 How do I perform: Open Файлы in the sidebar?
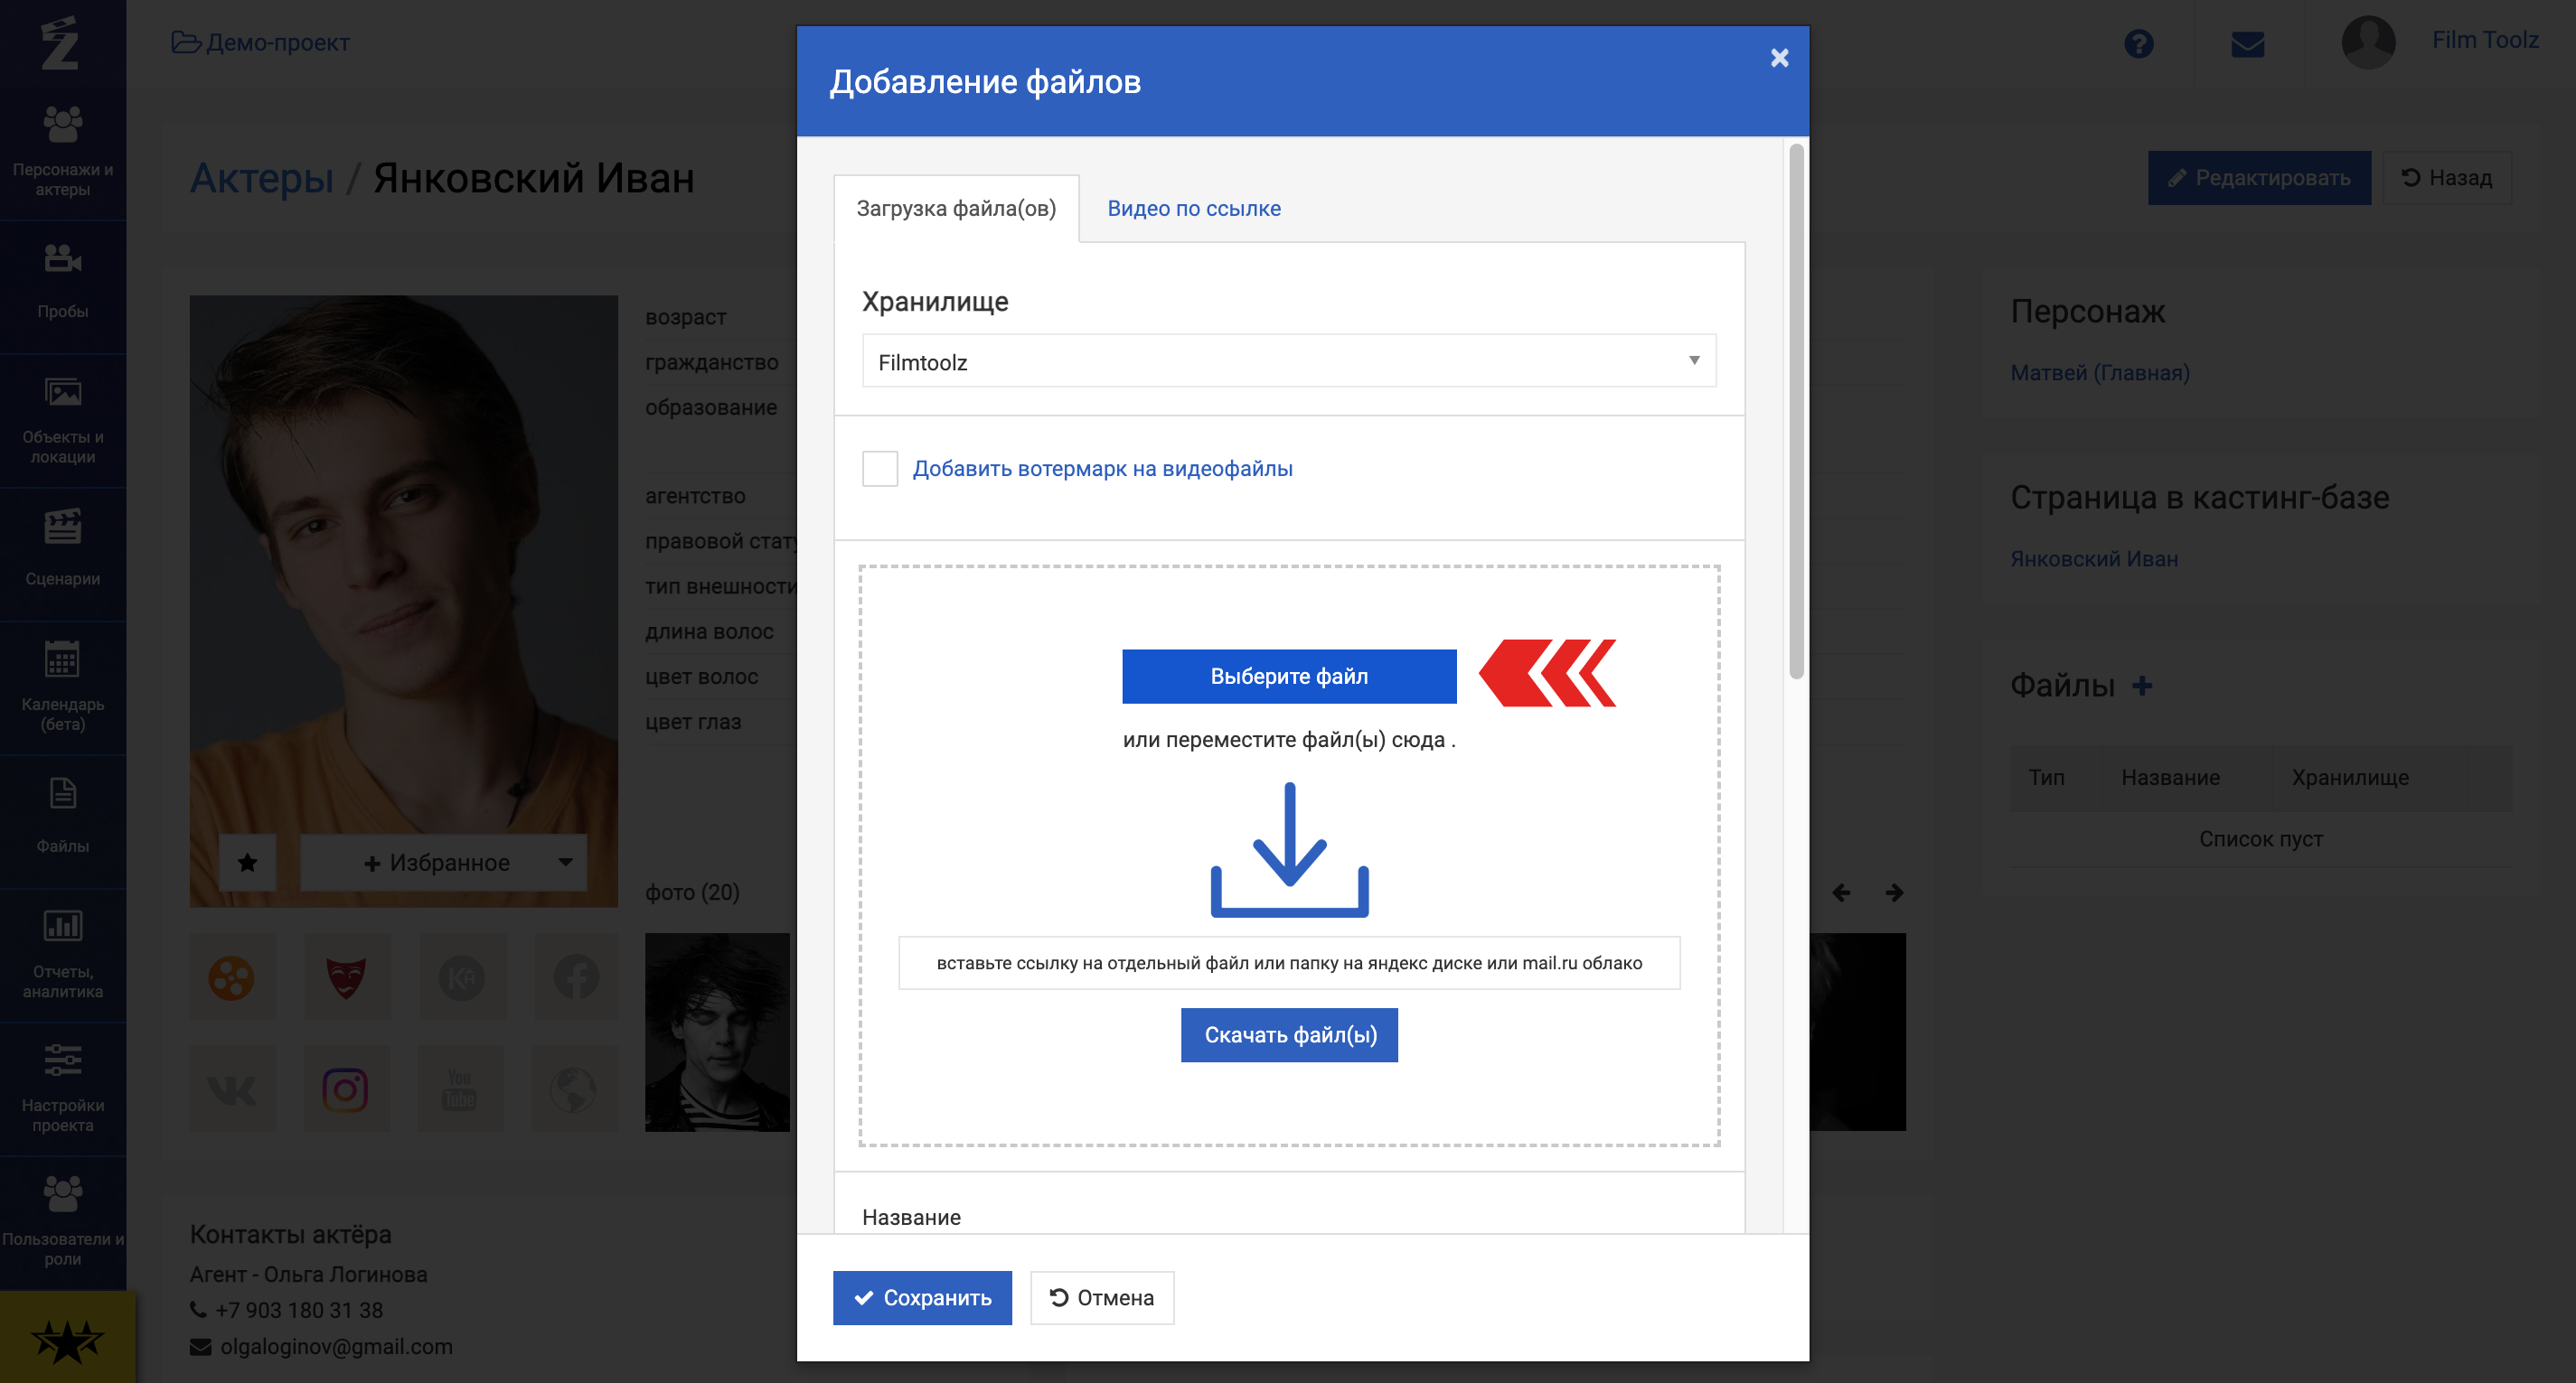tap(63, 816)
